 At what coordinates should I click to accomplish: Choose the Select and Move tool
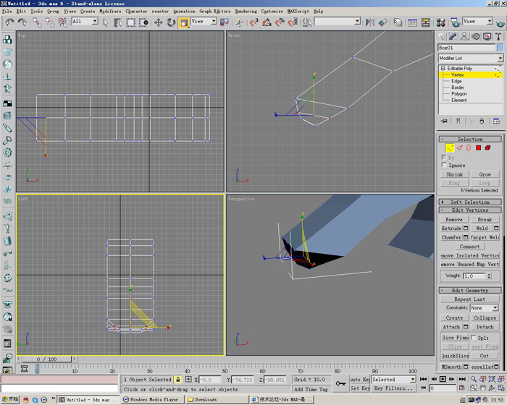point(158,22)
